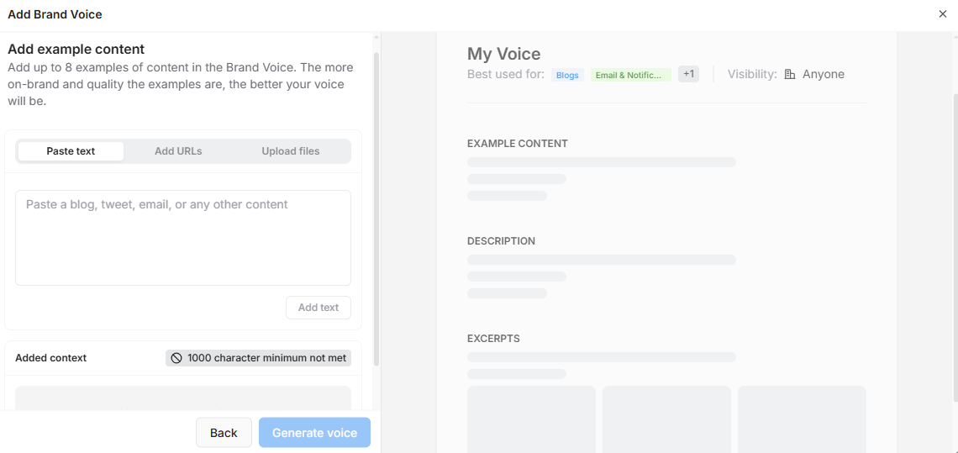Go Back to the previous step

tap(224, 433)
